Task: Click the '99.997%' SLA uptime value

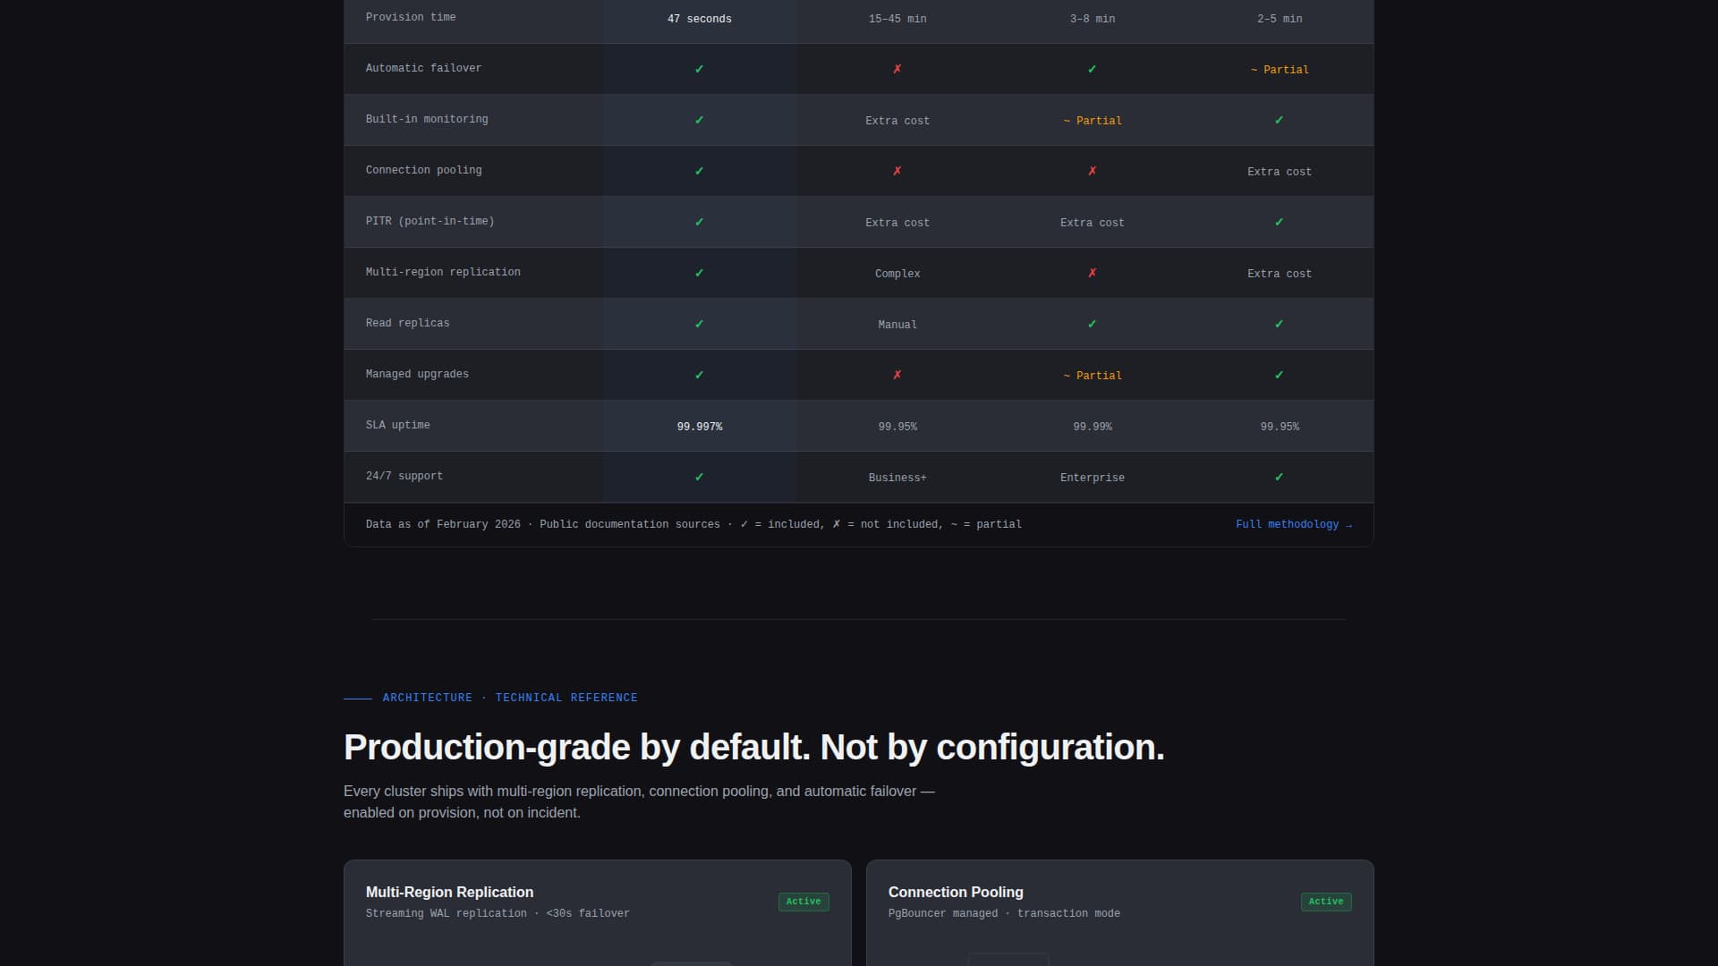Action: coord(700,427)
